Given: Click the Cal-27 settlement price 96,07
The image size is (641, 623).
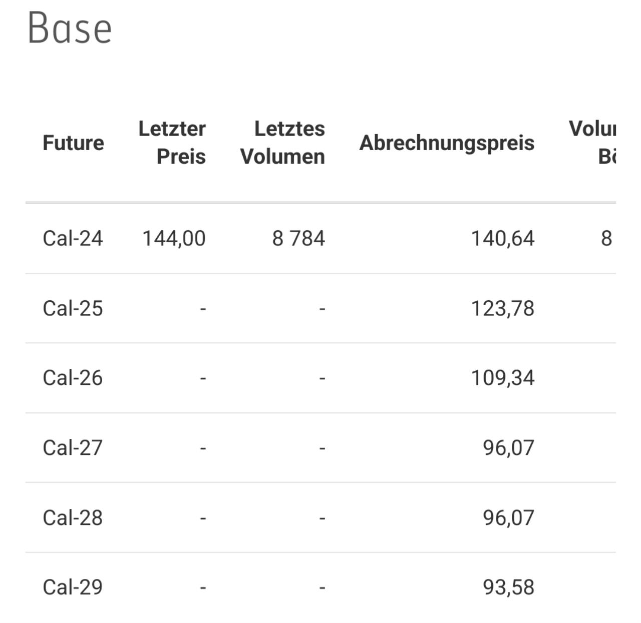Looking at the screenshot, I should [x=509, y=448].
